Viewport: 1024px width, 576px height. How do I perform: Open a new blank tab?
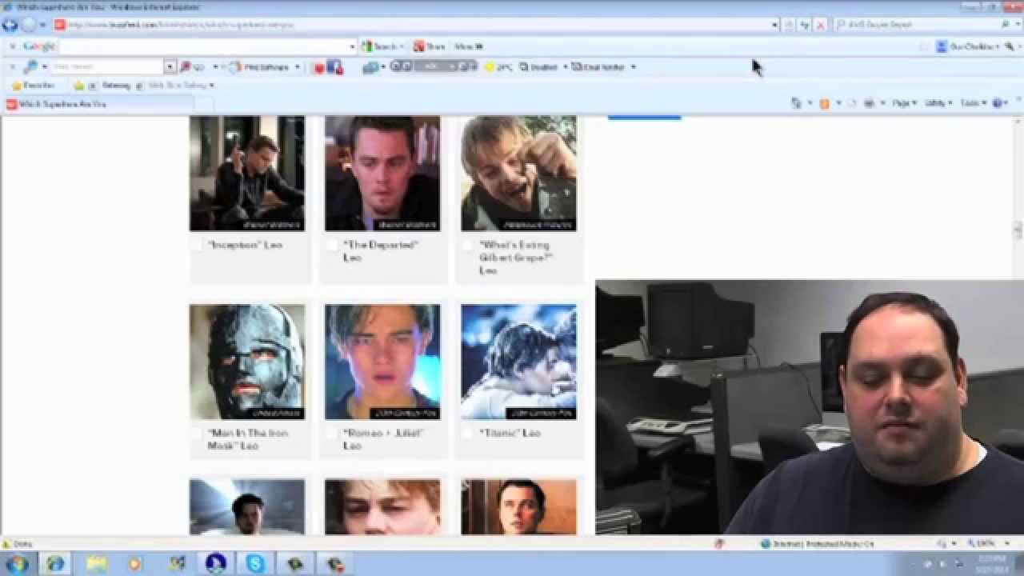(205, 104)
